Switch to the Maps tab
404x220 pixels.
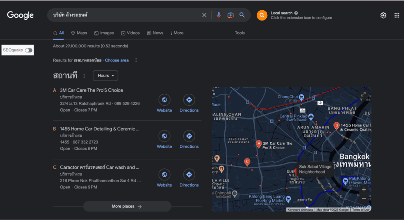pos(79,33)
